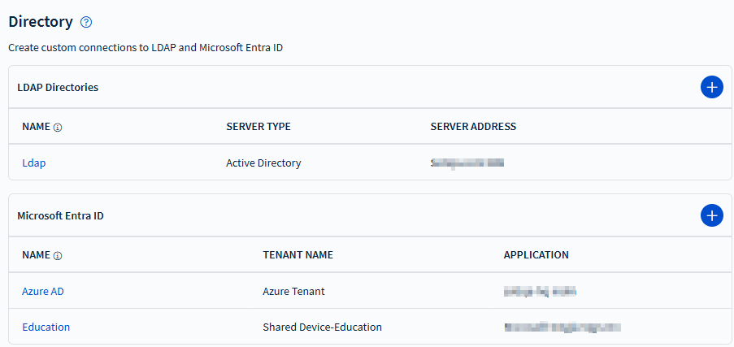Click the SERVER ADDRESS column header
Image resolution: width=734 pixels, height=347 pixels.
point(473,127)
